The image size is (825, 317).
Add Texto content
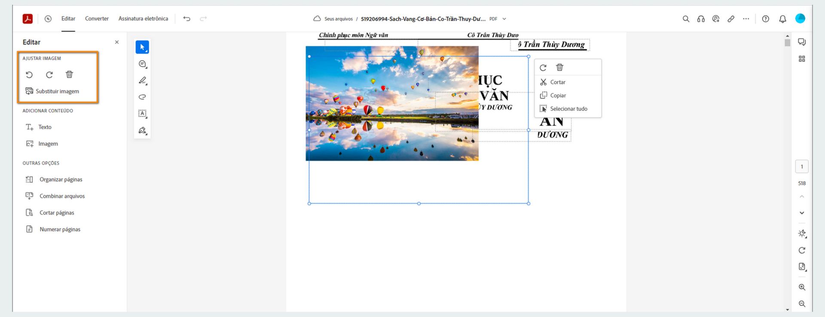coord(39,127)
